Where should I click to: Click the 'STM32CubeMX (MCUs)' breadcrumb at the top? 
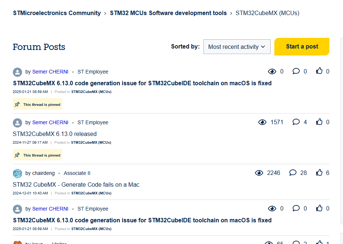pos(267,13)
